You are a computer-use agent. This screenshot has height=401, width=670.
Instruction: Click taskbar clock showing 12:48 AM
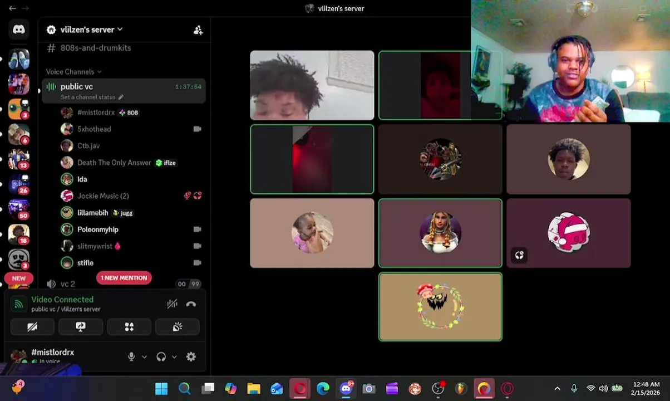[x=646, y=388]
